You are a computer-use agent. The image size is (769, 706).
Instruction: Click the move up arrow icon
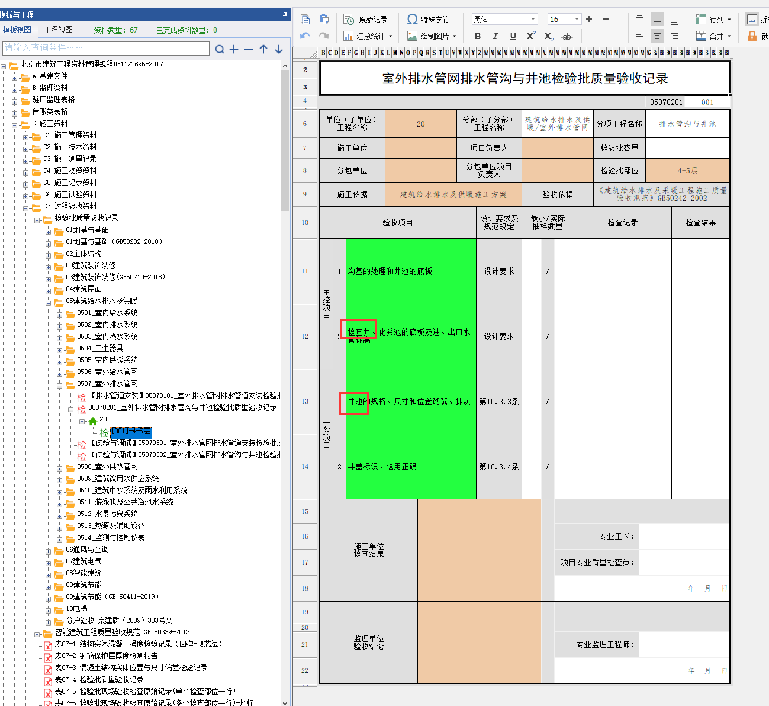click(x=263, y=49)
